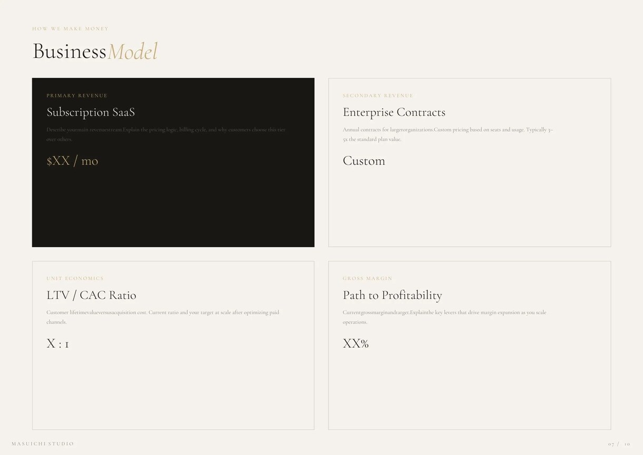
Task: Click the 'SECONDARY REVENUE' label
Action: click(378, 96)
